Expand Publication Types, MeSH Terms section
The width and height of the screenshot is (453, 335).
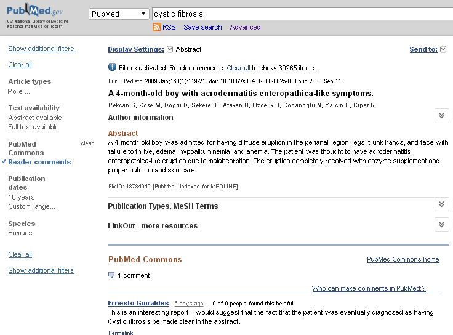tap(441, 205)
